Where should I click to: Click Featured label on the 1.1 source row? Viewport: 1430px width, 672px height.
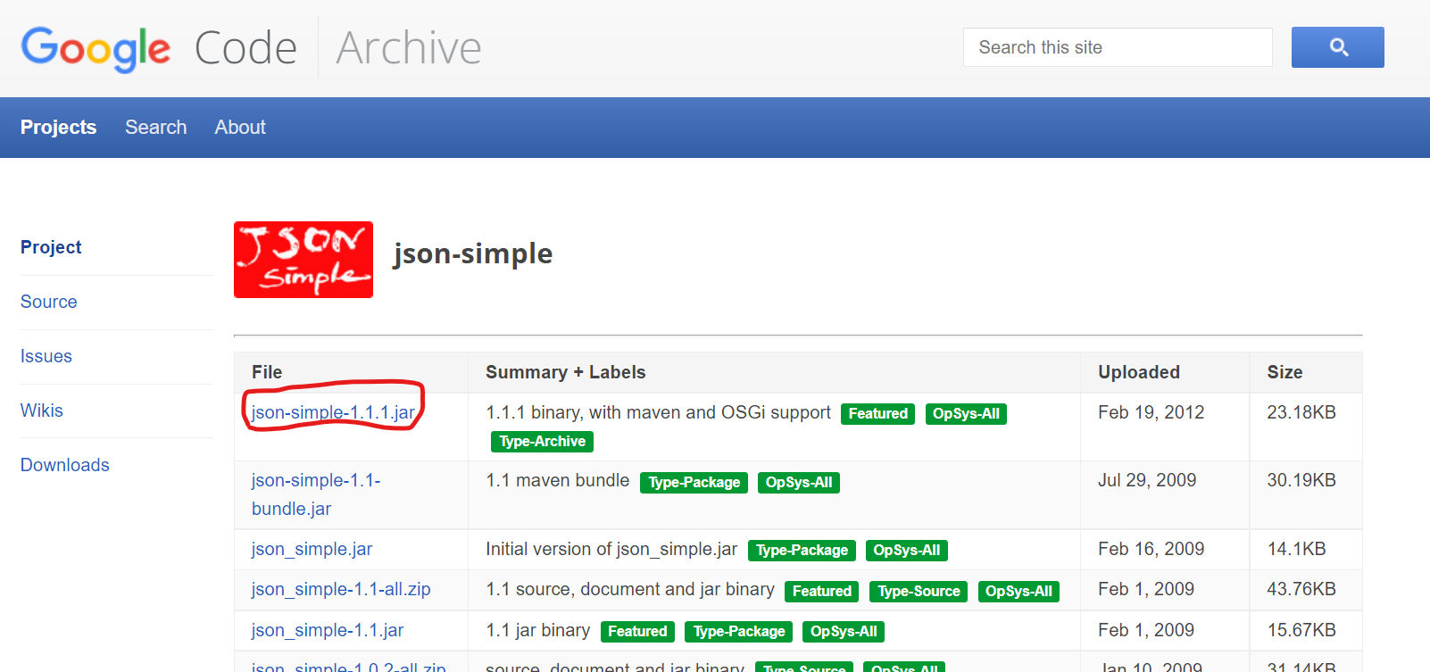[822, 592]
